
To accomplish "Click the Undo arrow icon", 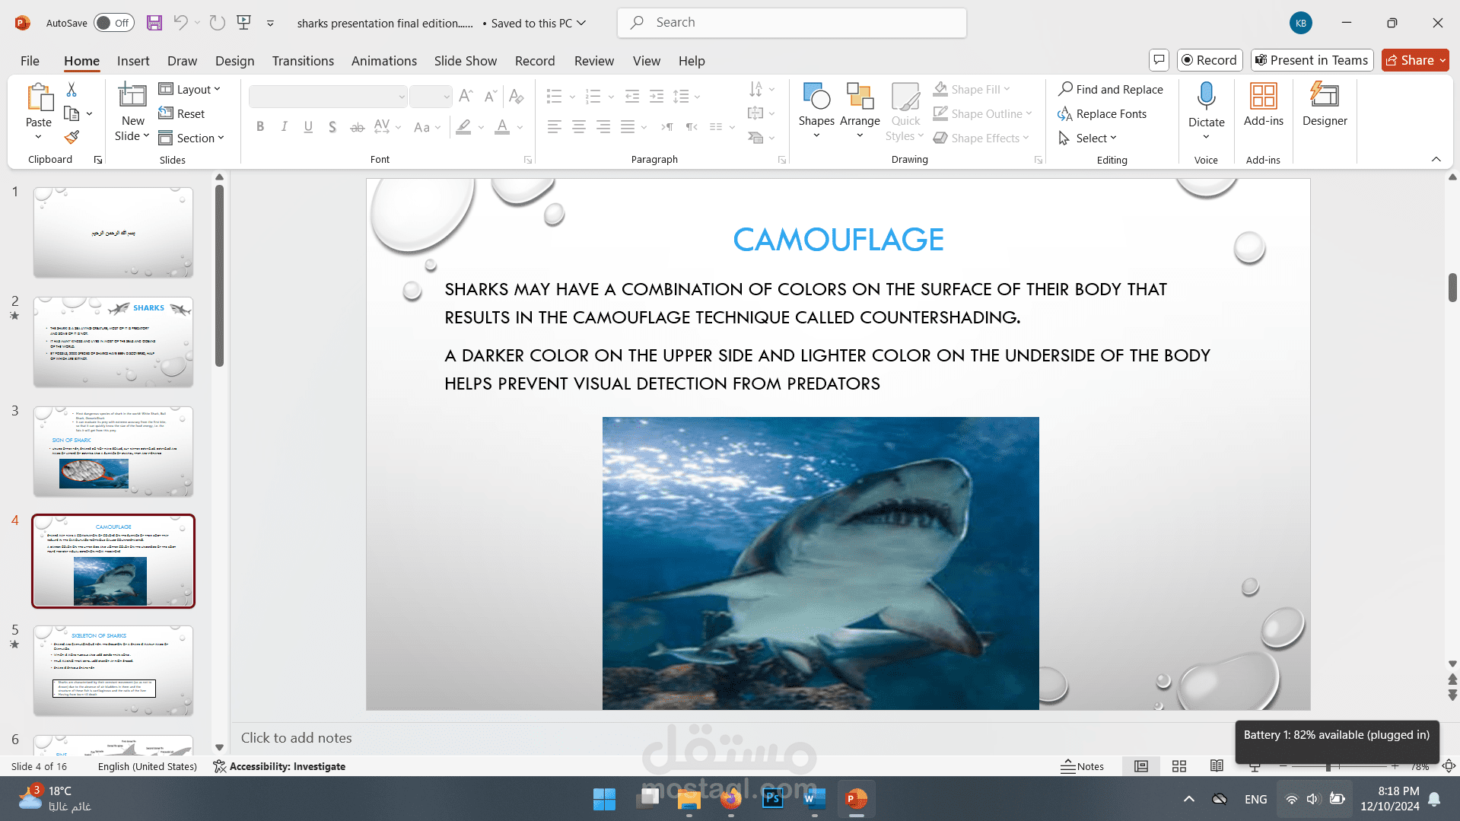I will pyautogui.click(x=180, y=23).
